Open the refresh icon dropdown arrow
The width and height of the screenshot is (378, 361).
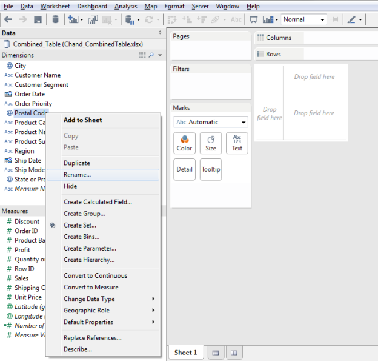[158, 20]
